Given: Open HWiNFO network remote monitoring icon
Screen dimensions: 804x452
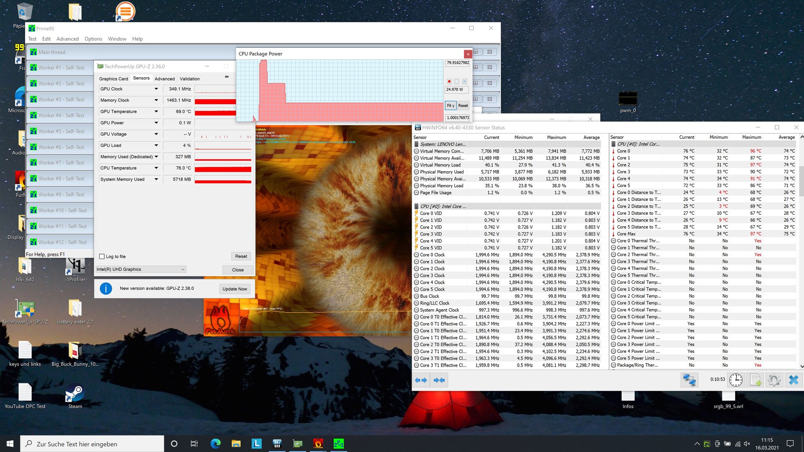Looking at the screenshot, I should [x=689, y=380].
